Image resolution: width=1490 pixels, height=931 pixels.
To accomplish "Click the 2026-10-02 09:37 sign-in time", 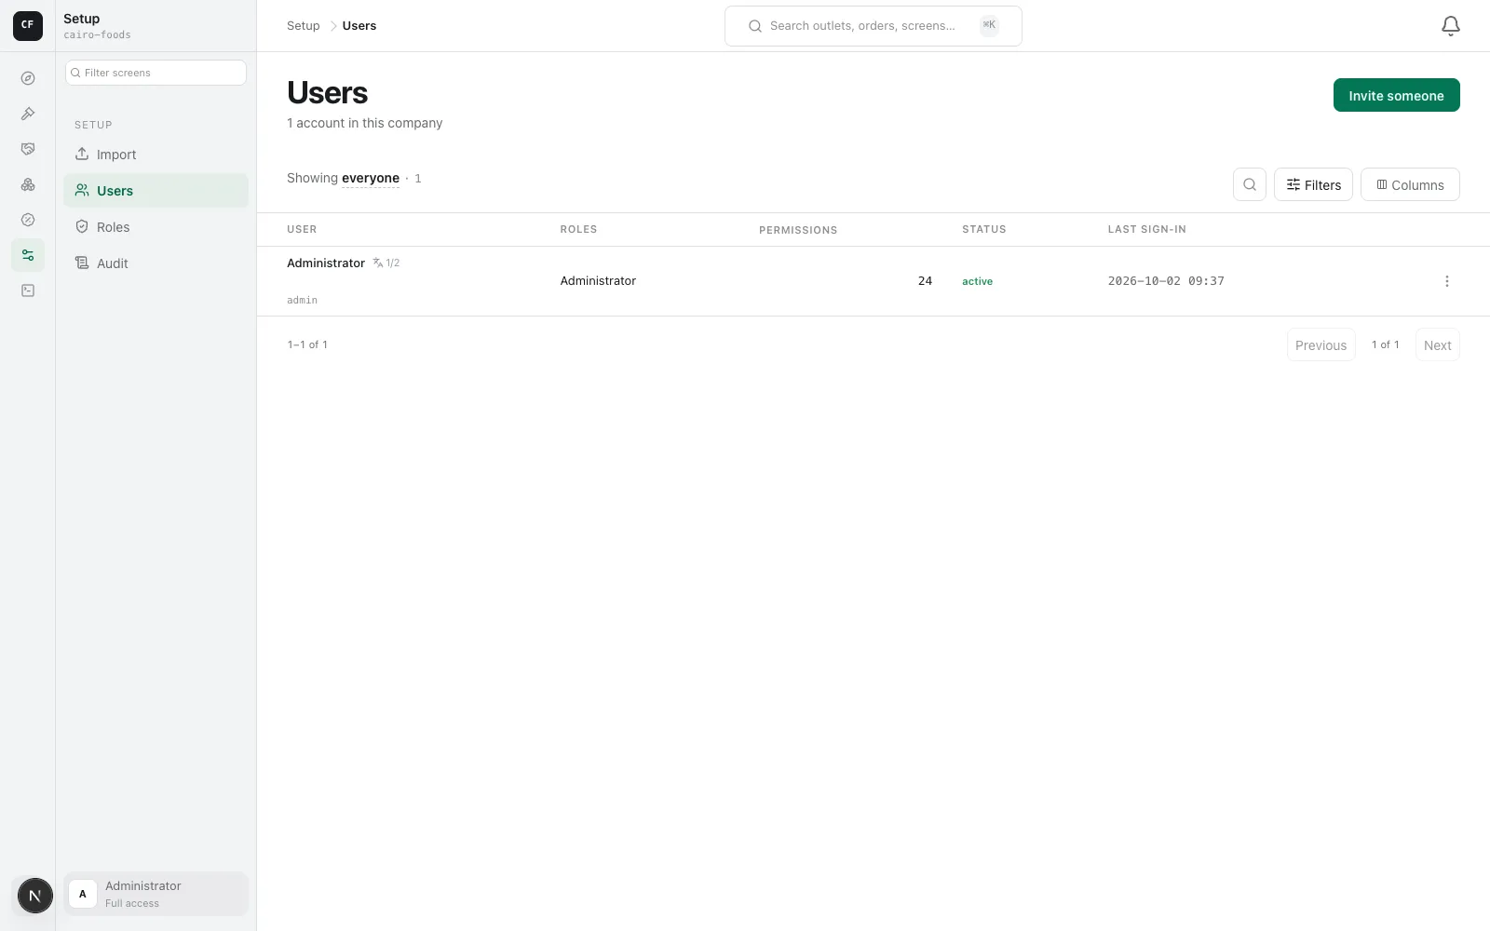I will pos(1166,281).
